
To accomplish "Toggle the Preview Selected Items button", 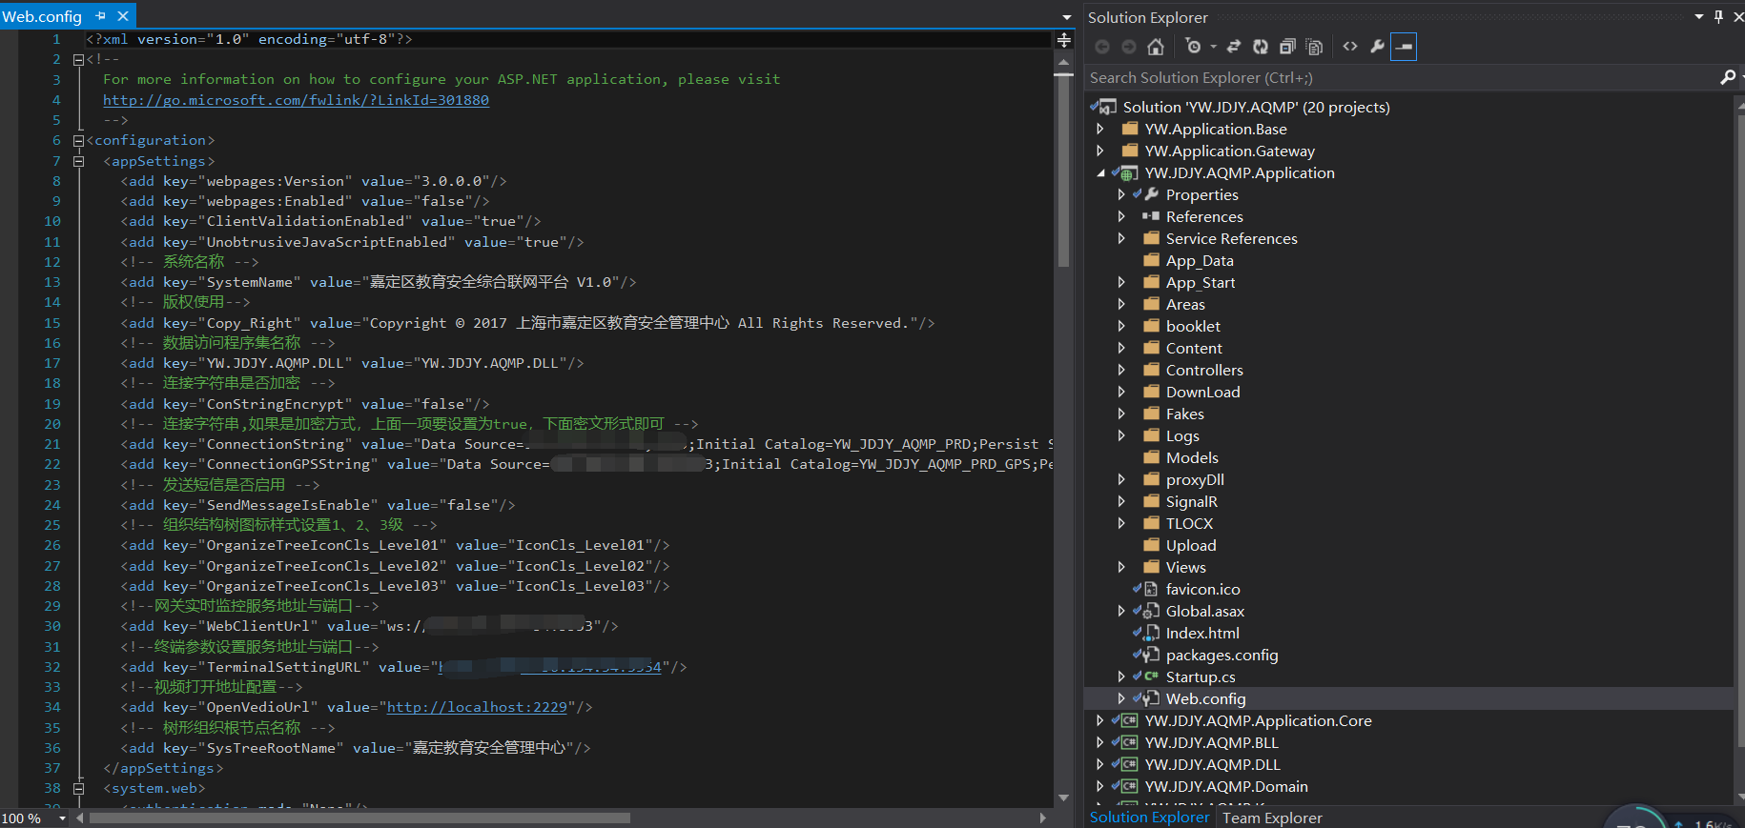I will (1404, 47).
